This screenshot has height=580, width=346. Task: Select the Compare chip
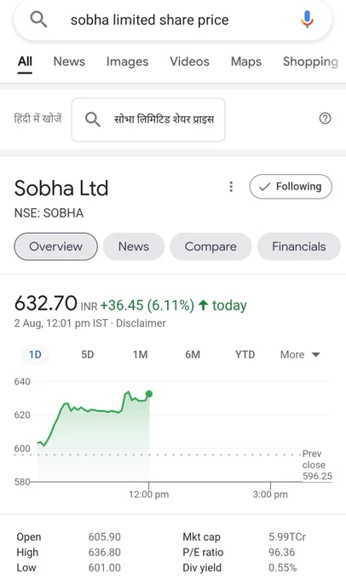click(210, 246)
